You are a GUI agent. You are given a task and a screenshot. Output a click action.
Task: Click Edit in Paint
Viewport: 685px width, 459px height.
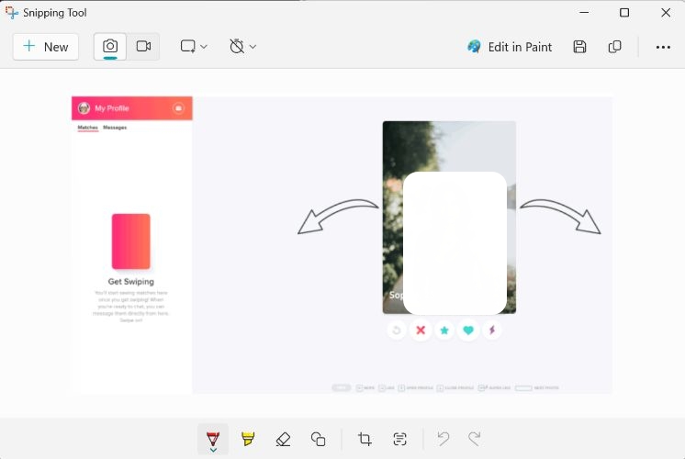tap(510, 47)
